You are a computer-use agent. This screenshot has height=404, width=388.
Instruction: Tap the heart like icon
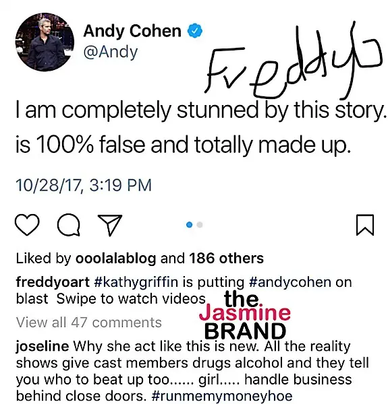[27, 225]
